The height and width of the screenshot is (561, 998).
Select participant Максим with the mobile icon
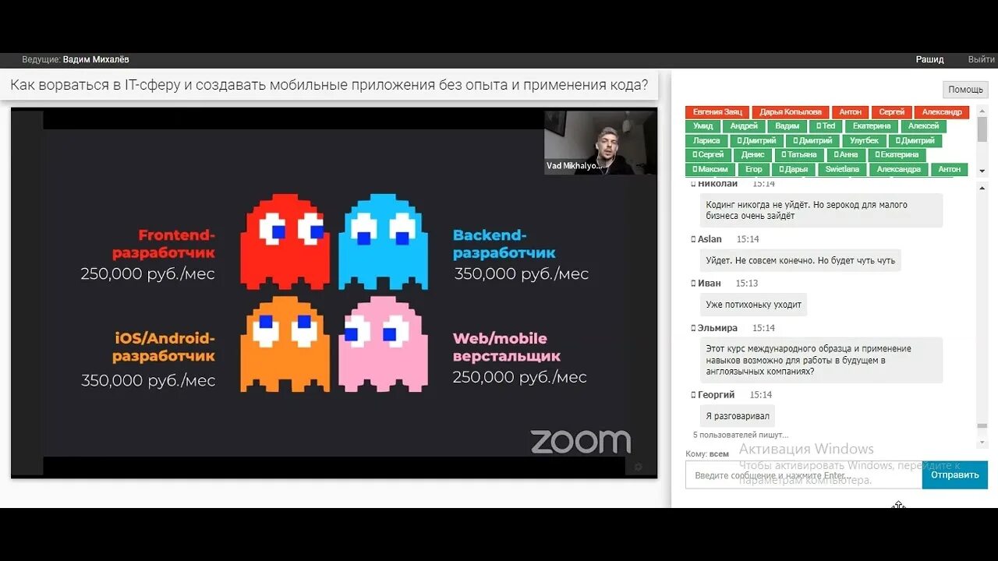click(x=711, y=169)
